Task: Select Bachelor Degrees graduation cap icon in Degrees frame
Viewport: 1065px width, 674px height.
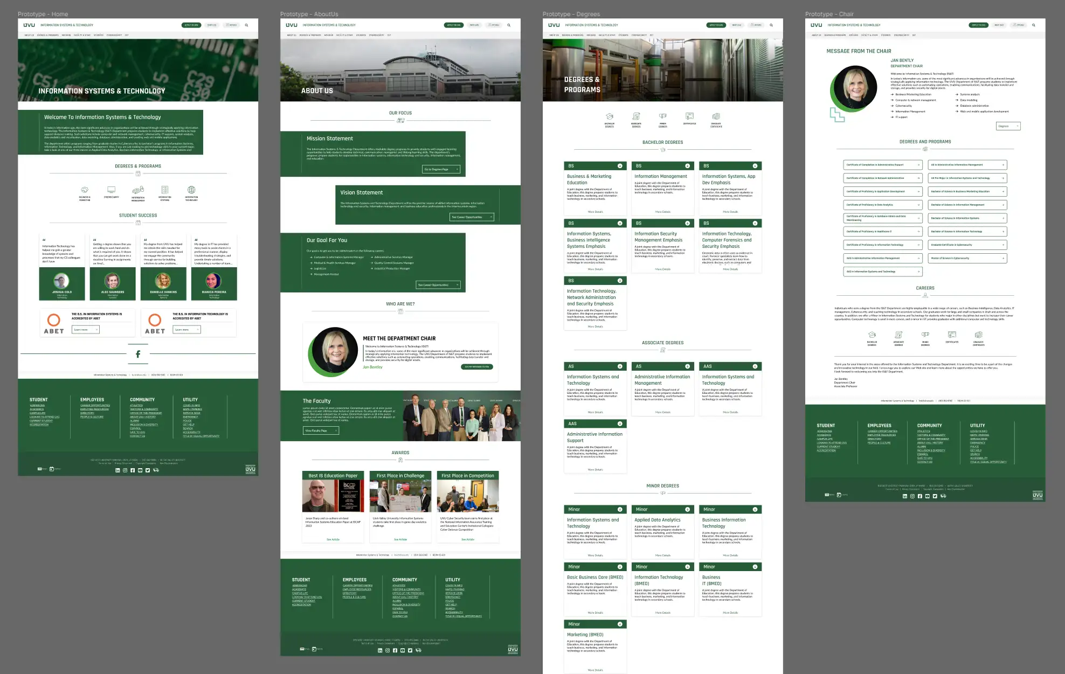Action: (x=610, y=116)
